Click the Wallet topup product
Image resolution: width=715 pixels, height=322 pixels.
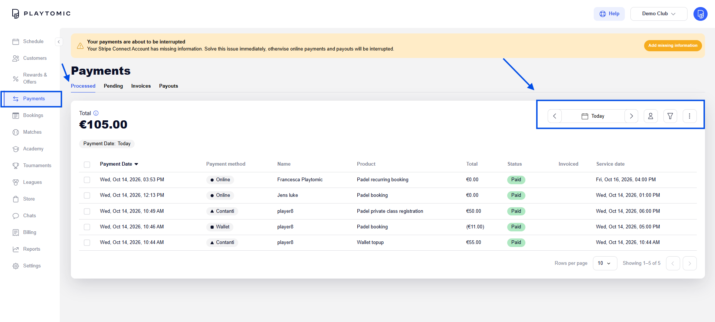point(370,243)
